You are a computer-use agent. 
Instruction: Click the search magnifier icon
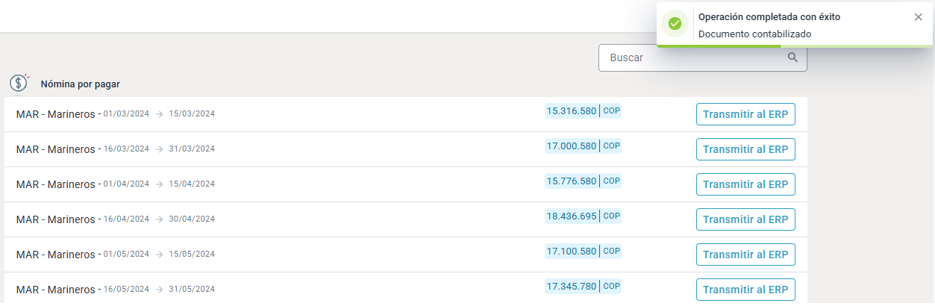point(792,57)
